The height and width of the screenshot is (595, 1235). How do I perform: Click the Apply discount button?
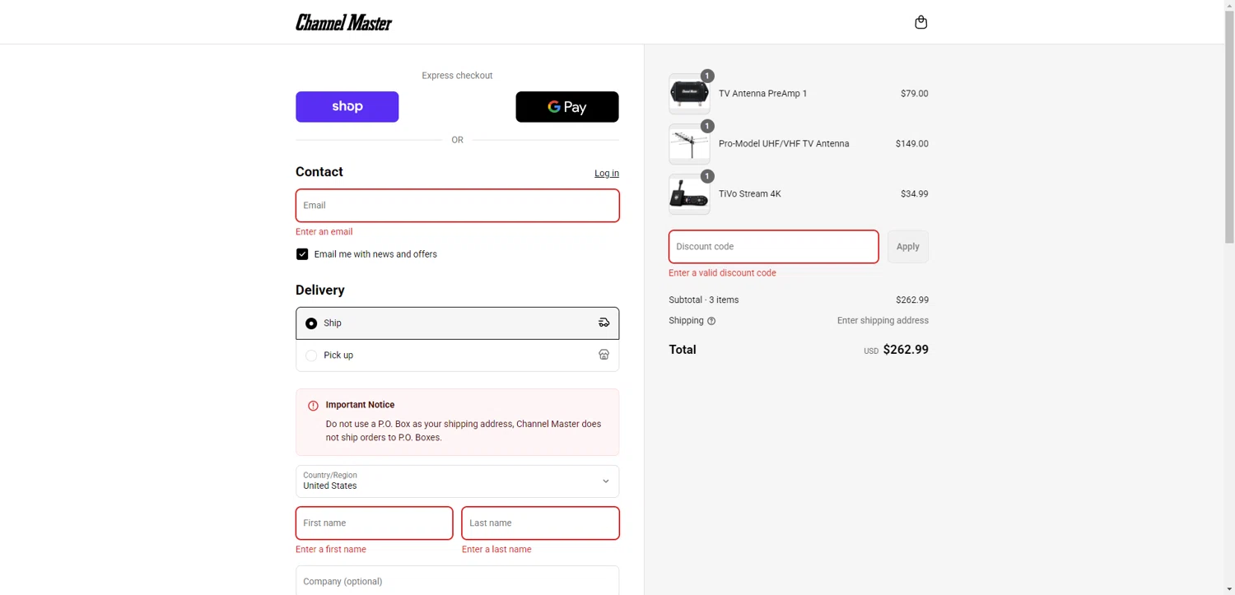tap(907, 247)
